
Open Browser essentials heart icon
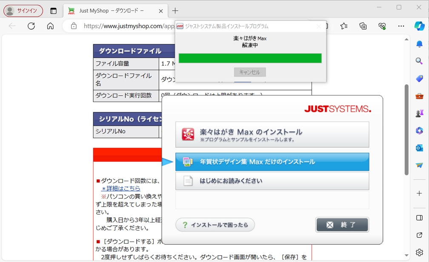[x=382, y=26]
